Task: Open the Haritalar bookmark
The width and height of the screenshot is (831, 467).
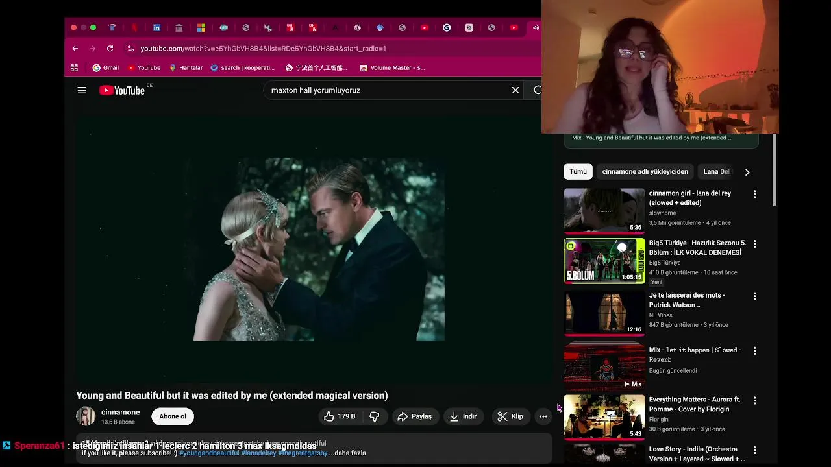Action: pos(186,67)
